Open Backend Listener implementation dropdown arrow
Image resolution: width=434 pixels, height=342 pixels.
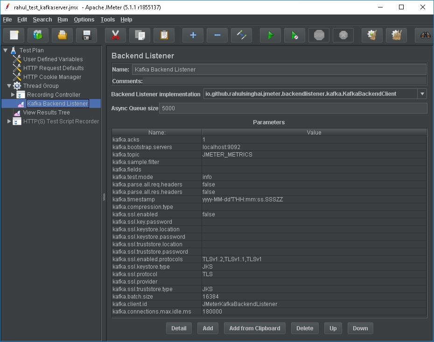point(422,93)
